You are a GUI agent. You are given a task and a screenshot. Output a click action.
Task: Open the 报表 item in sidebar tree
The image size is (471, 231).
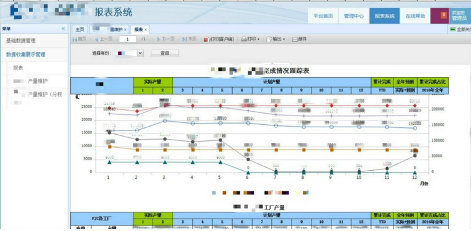coord(18,68)
